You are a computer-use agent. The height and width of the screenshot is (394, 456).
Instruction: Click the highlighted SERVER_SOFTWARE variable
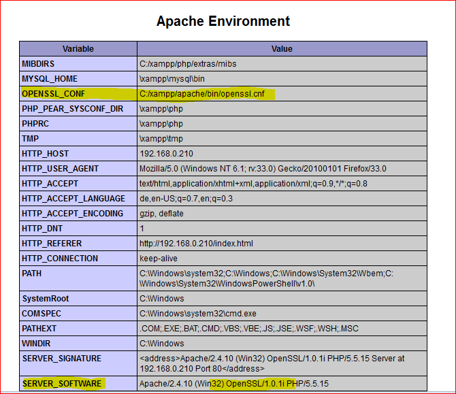62,384
